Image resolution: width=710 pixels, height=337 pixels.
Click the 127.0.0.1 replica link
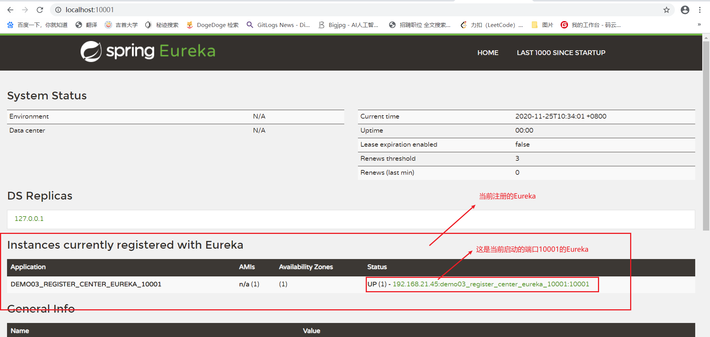pos(29,219)
